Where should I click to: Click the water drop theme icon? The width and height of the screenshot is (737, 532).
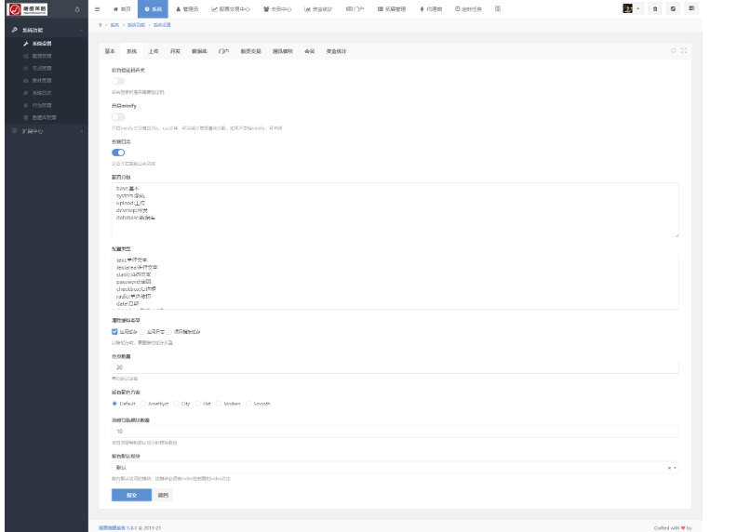tap(76, 9)
